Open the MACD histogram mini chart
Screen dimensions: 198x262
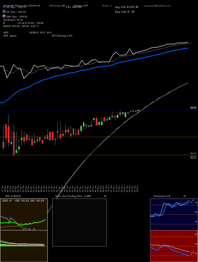24,246
